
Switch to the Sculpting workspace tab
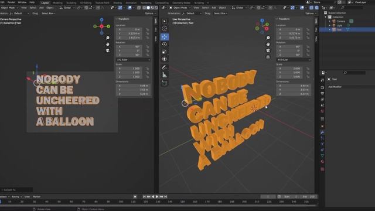tap(71, 3)
